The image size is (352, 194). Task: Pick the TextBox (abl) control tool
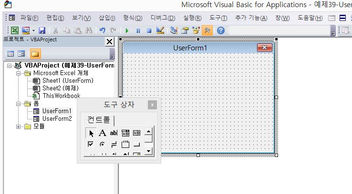[114, 133]
